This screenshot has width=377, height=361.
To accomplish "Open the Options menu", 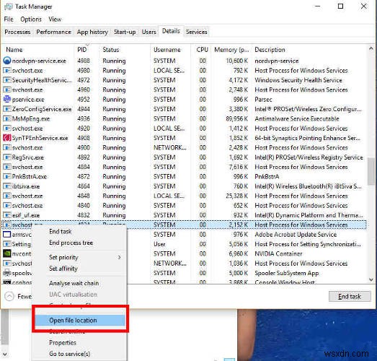I will point(31,19).
